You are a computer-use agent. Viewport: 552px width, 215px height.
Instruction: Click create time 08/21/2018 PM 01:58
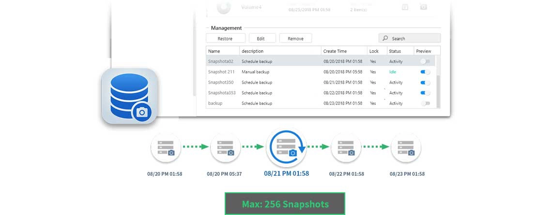343,83
